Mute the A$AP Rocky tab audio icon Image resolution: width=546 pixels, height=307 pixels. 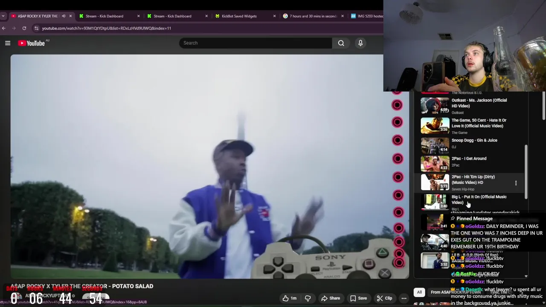tap(64, 16)
